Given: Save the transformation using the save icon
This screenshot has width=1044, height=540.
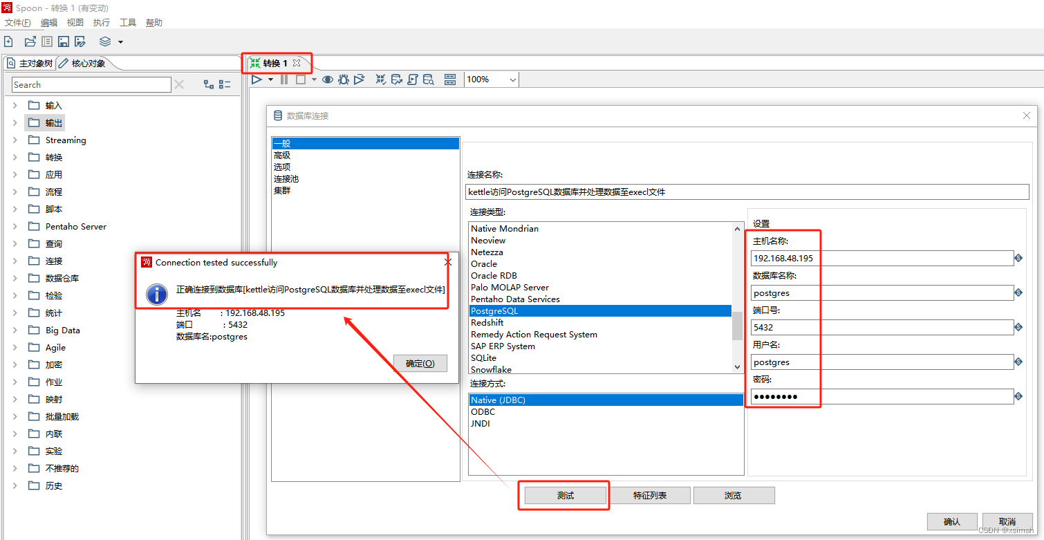Looking at the screenshot, I should 63,41.
